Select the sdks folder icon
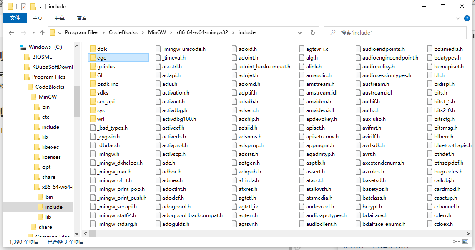 (93, 93)
